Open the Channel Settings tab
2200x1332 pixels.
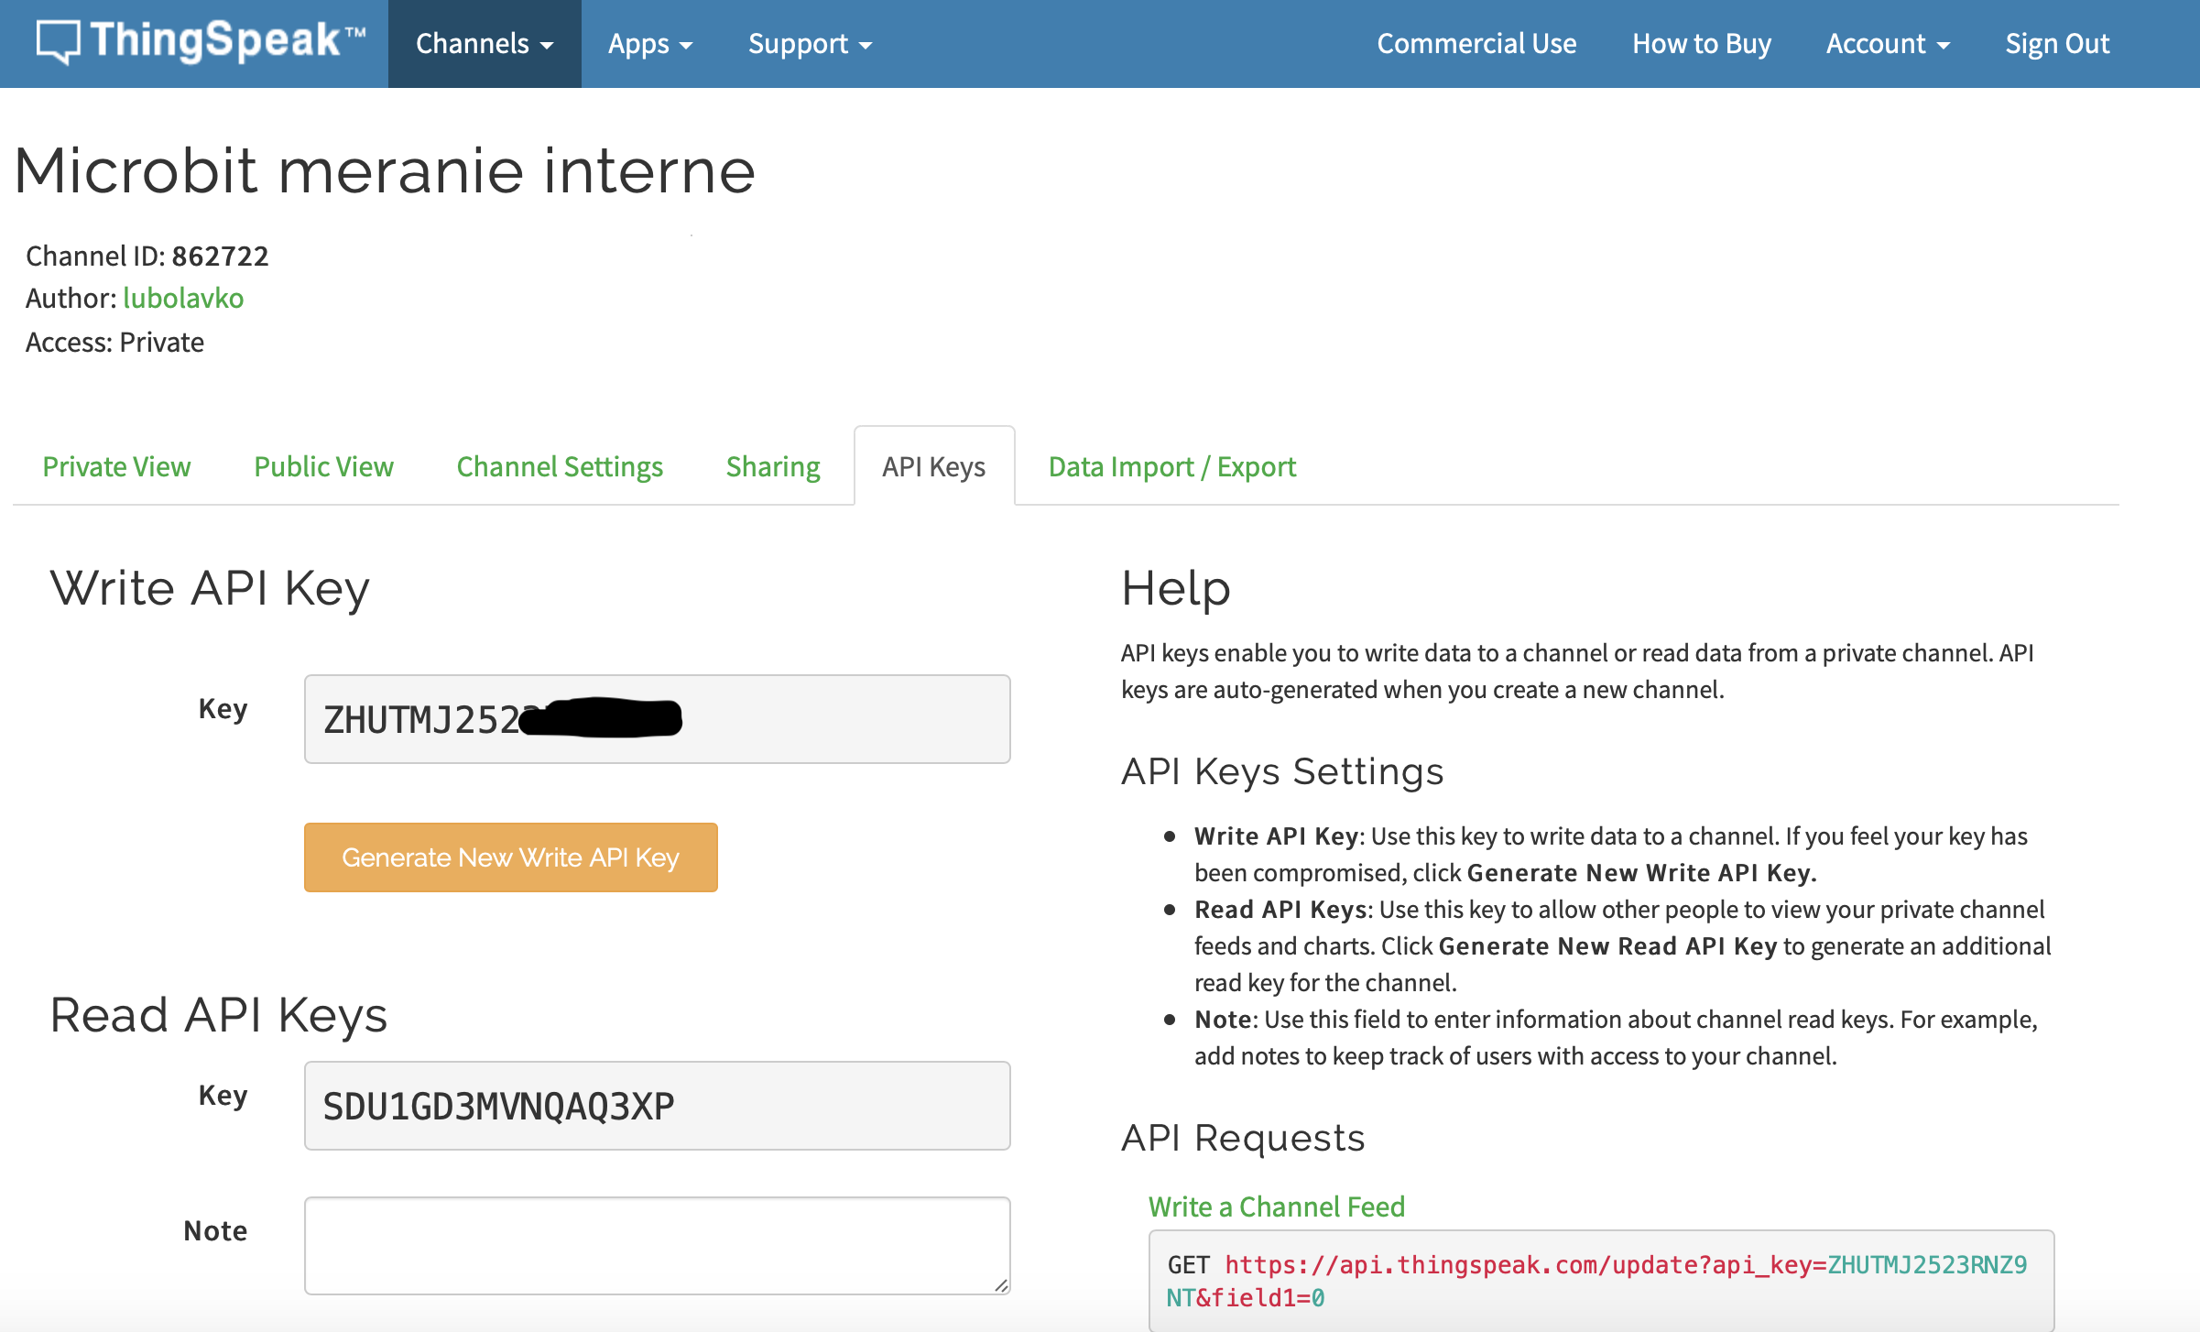(560, 467)
